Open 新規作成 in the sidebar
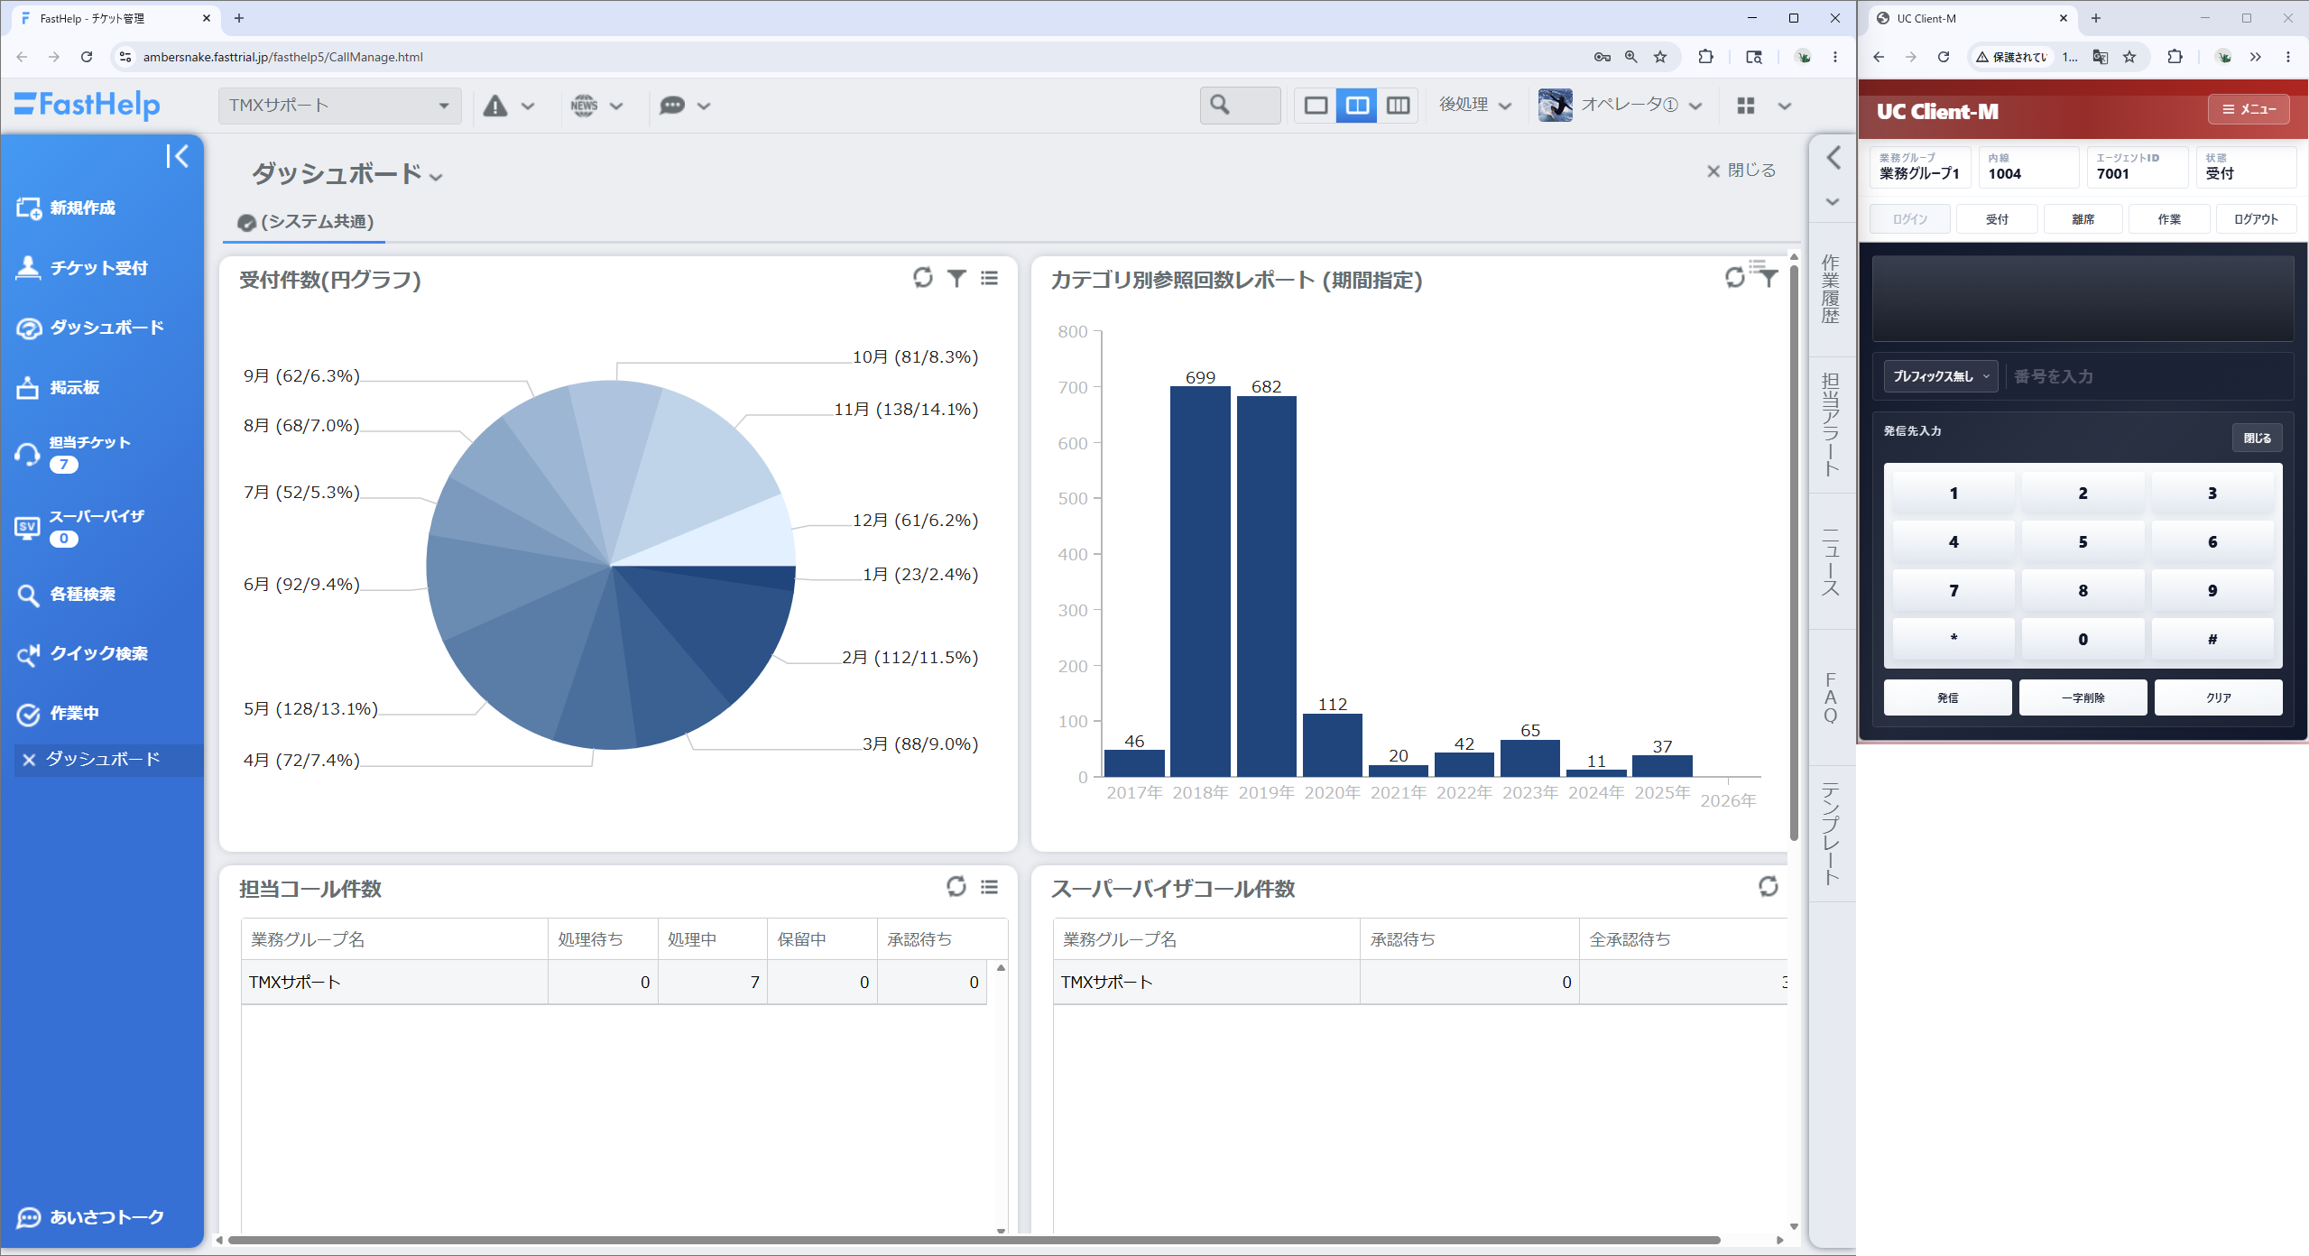 [66, 208]
